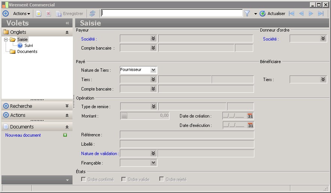The width and height of the screenshot is (331, 193).
Task: Collapse the Actions section in Volets
Action: click(67, 115)
